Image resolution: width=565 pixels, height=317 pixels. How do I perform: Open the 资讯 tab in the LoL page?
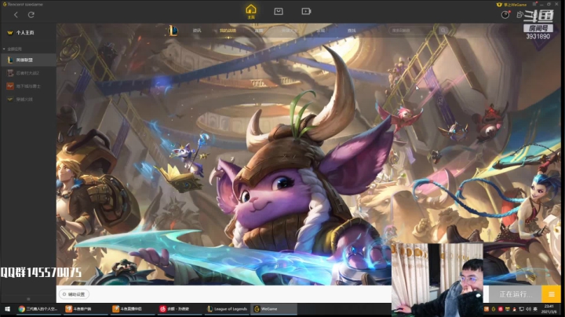pos(197,31)
